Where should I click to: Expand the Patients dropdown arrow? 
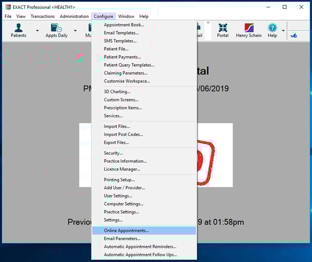coord(37,31)
